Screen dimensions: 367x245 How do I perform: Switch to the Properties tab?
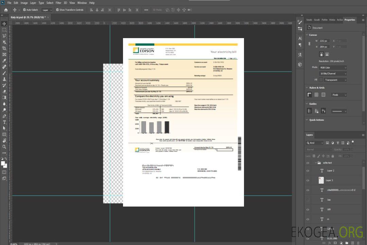click(350, 20)
